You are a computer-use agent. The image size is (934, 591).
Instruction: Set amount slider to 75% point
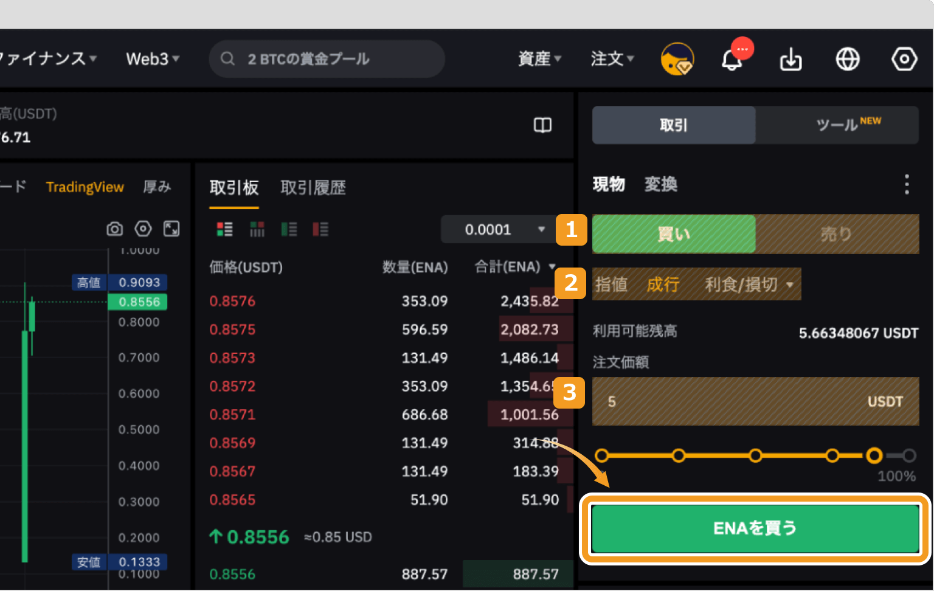tap(832, 455)
